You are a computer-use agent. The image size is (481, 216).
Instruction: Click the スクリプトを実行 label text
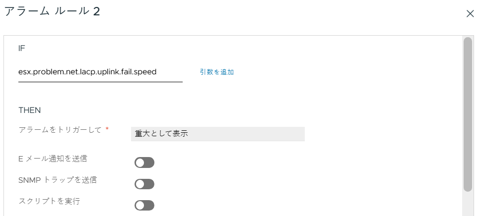(49, 201)
